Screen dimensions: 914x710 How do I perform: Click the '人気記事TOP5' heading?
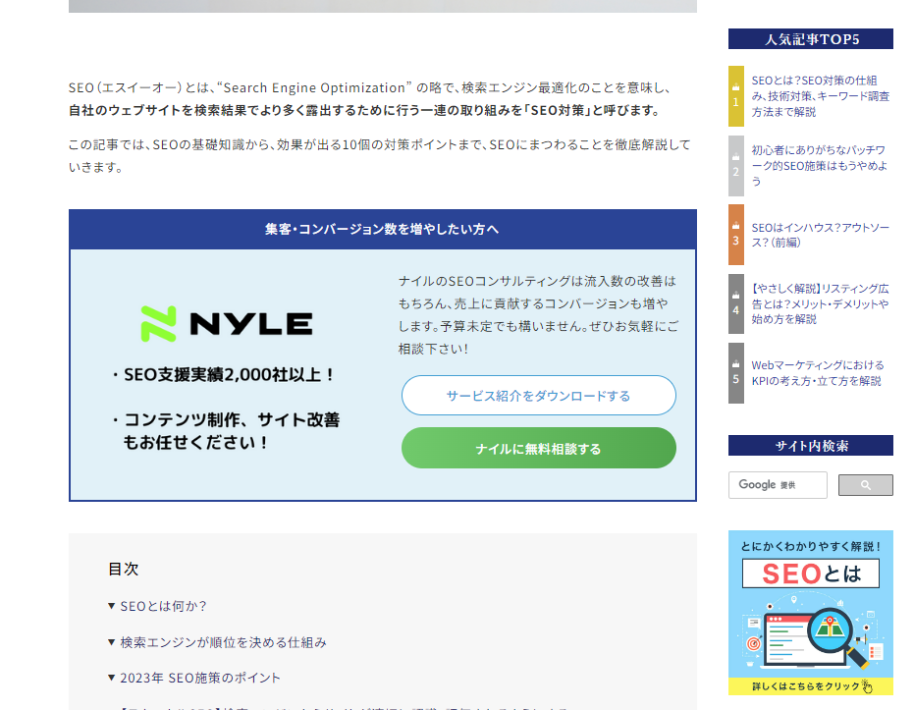click(811, 39)
